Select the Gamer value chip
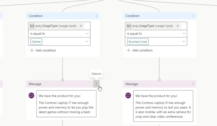This screenshot has width=217, height=126. click(36, 42)
